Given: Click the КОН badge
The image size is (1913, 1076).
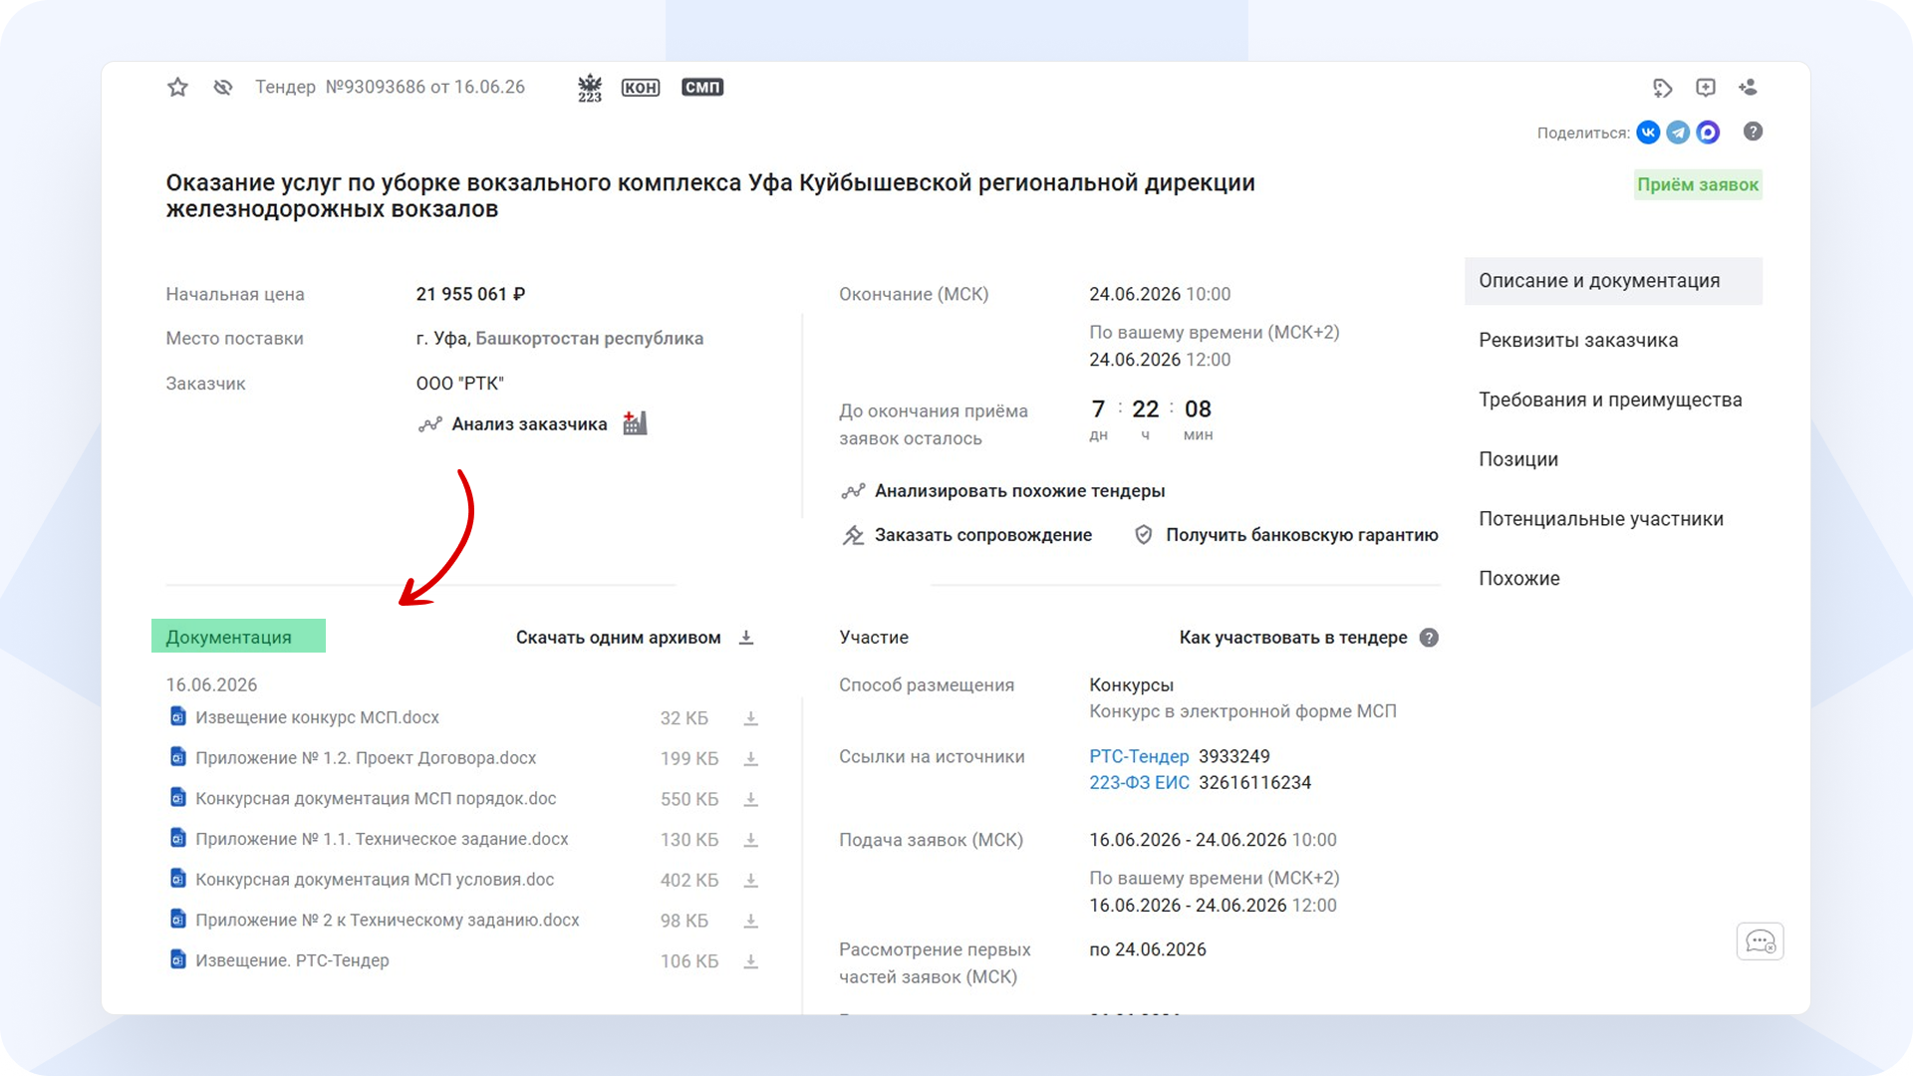Looking at the screenshot, I should coord(641,88).
